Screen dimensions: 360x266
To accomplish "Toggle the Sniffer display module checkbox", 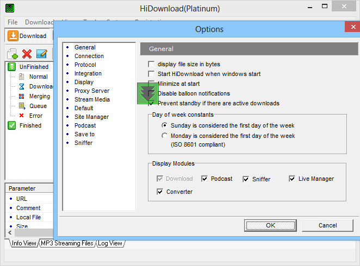I will [x=246, y=179].
